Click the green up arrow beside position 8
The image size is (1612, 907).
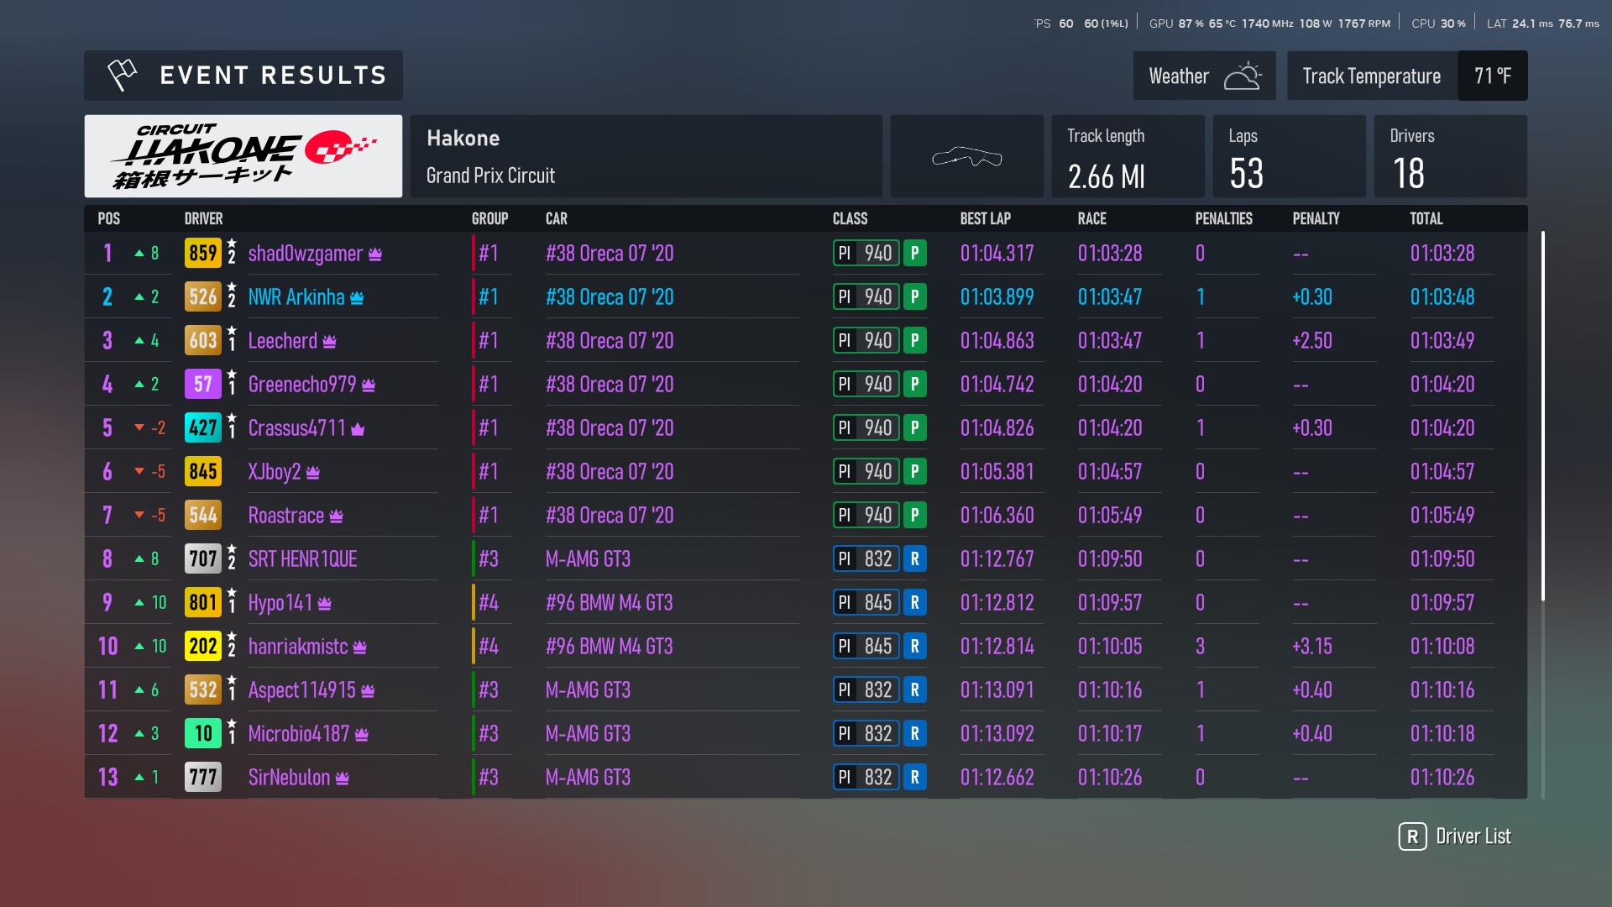pos(139,558)
